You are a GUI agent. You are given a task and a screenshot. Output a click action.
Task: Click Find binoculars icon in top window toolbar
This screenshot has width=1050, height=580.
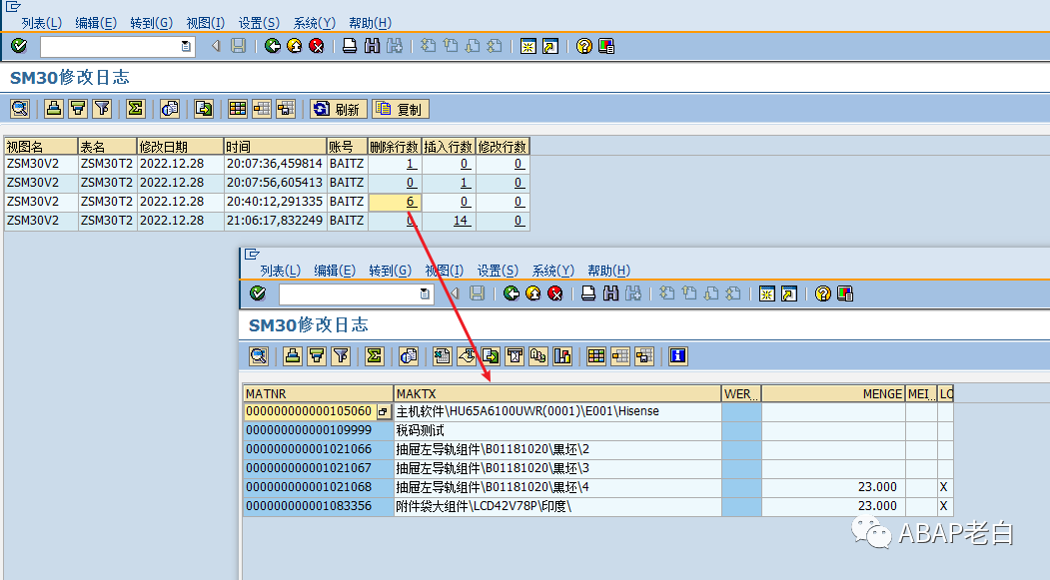372,46
